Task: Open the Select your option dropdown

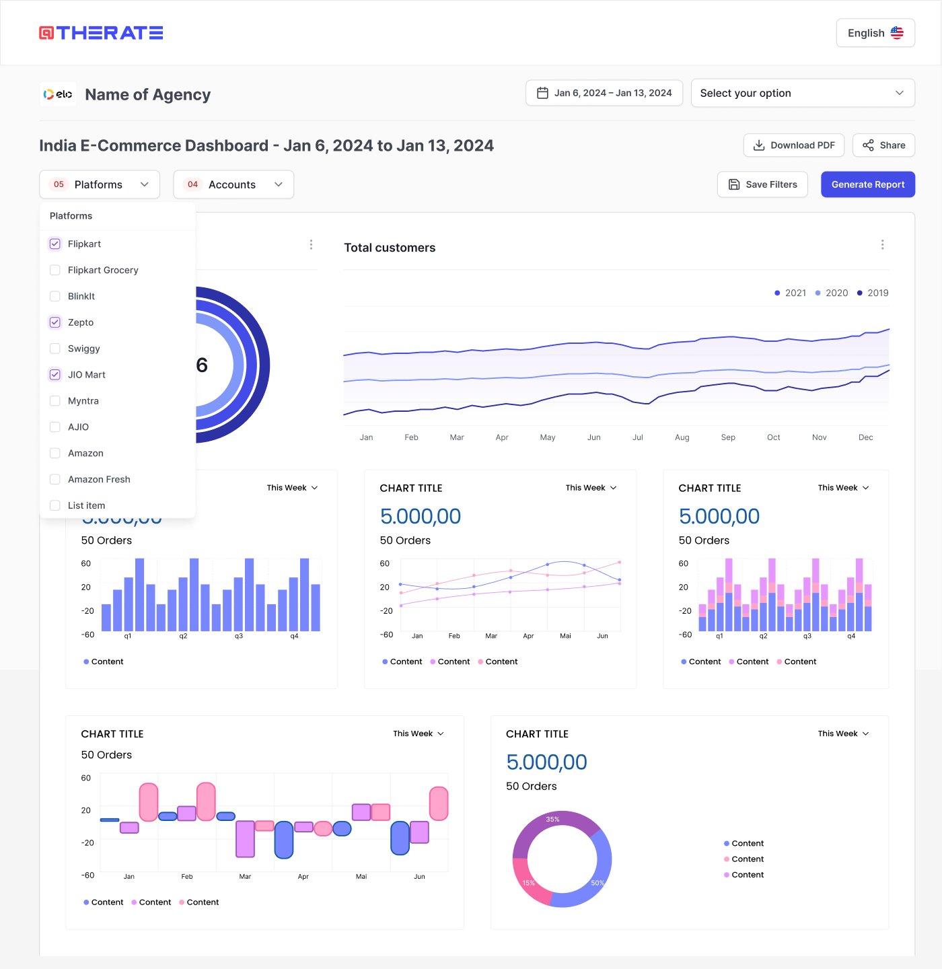Action: point(803,93)
